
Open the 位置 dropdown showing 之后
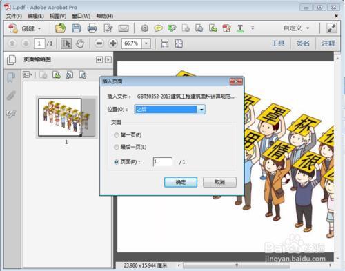click(170, 110)
